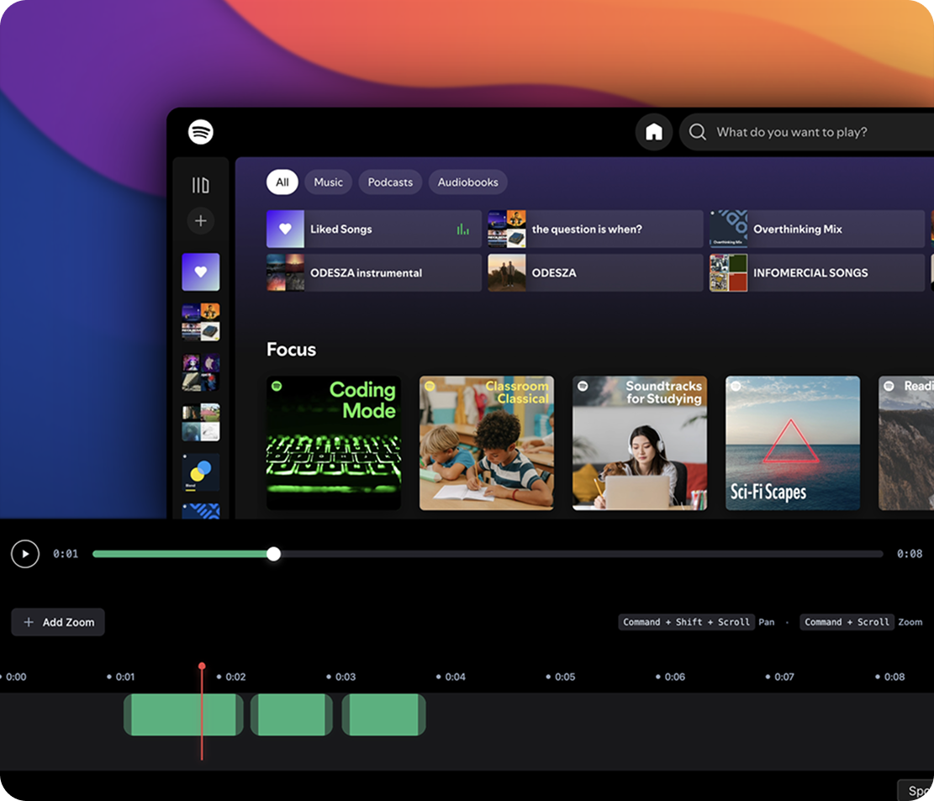934x801 pixels.
Task: Jump to 0:07 on timeline ruler
Action: click(780, 677)
